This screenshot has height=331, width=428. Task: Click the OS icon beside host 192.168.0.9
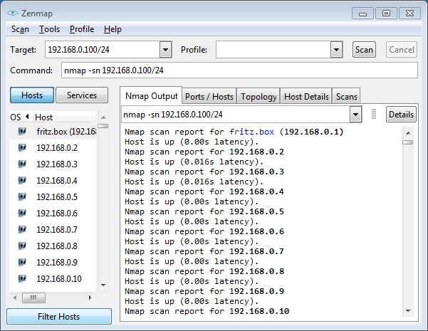(22, 262)
